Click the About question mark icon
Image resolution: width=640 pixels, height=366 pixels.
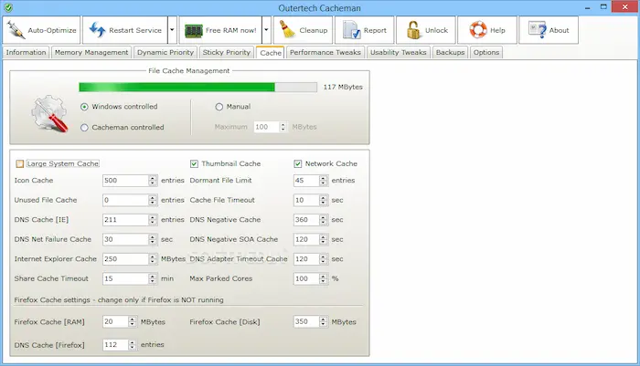(x=538, y=30)
